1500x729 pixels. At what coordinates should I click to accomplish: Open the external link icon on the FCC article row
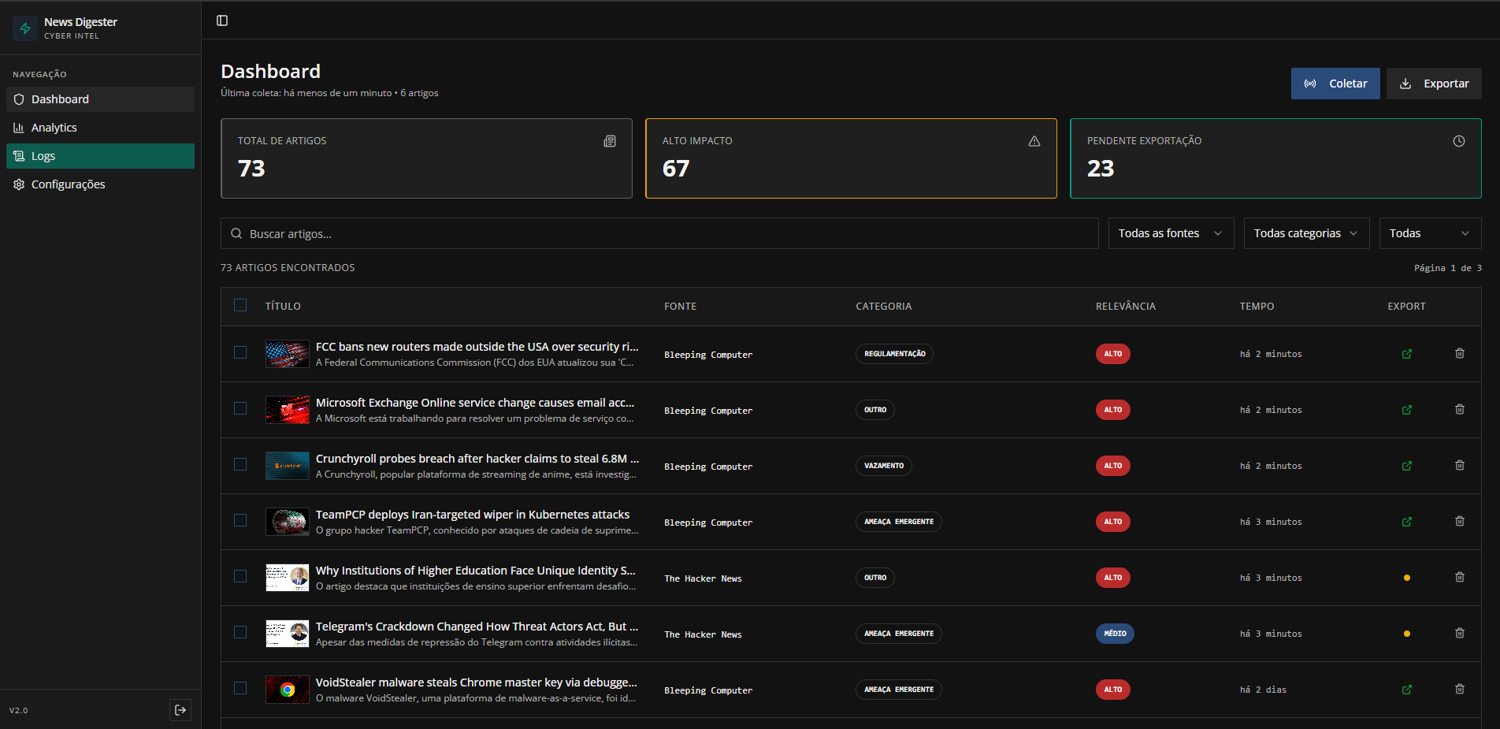tap(1407, 354)
